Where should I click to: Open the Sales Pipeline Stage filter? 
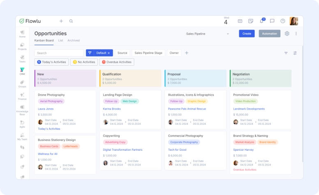(x=148, y=53)
